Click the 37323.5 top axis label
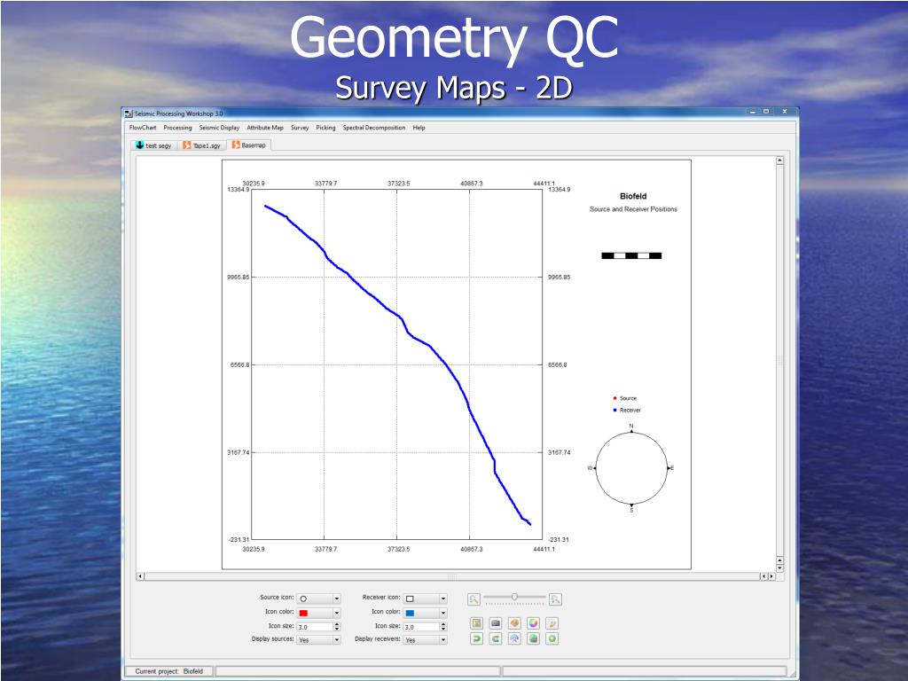Image resolution: width=908 pixels, height=681 pixels. point(398,184)
